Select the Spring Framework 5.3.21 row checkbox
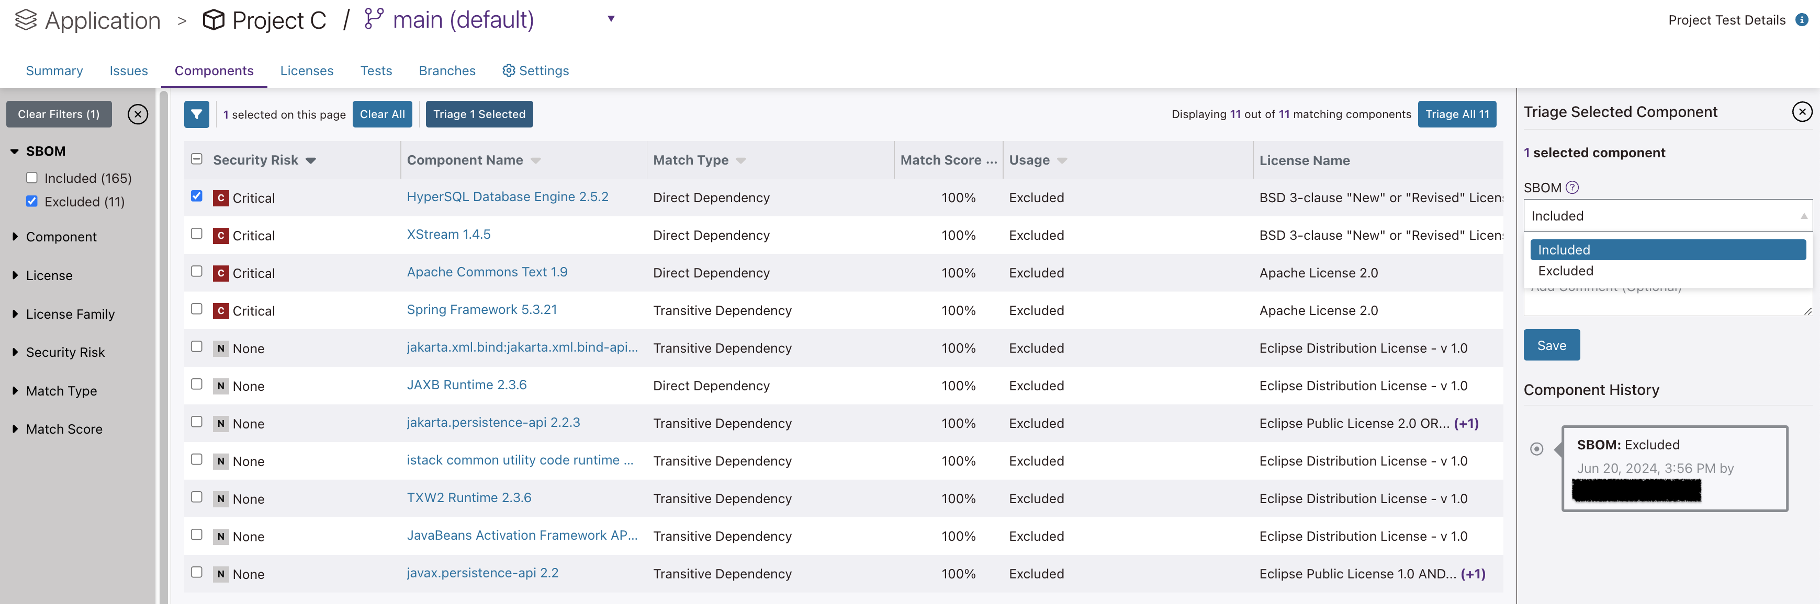Image resolution: width=1820 pixels, height=604 pixels. click(x=196, y=309)
